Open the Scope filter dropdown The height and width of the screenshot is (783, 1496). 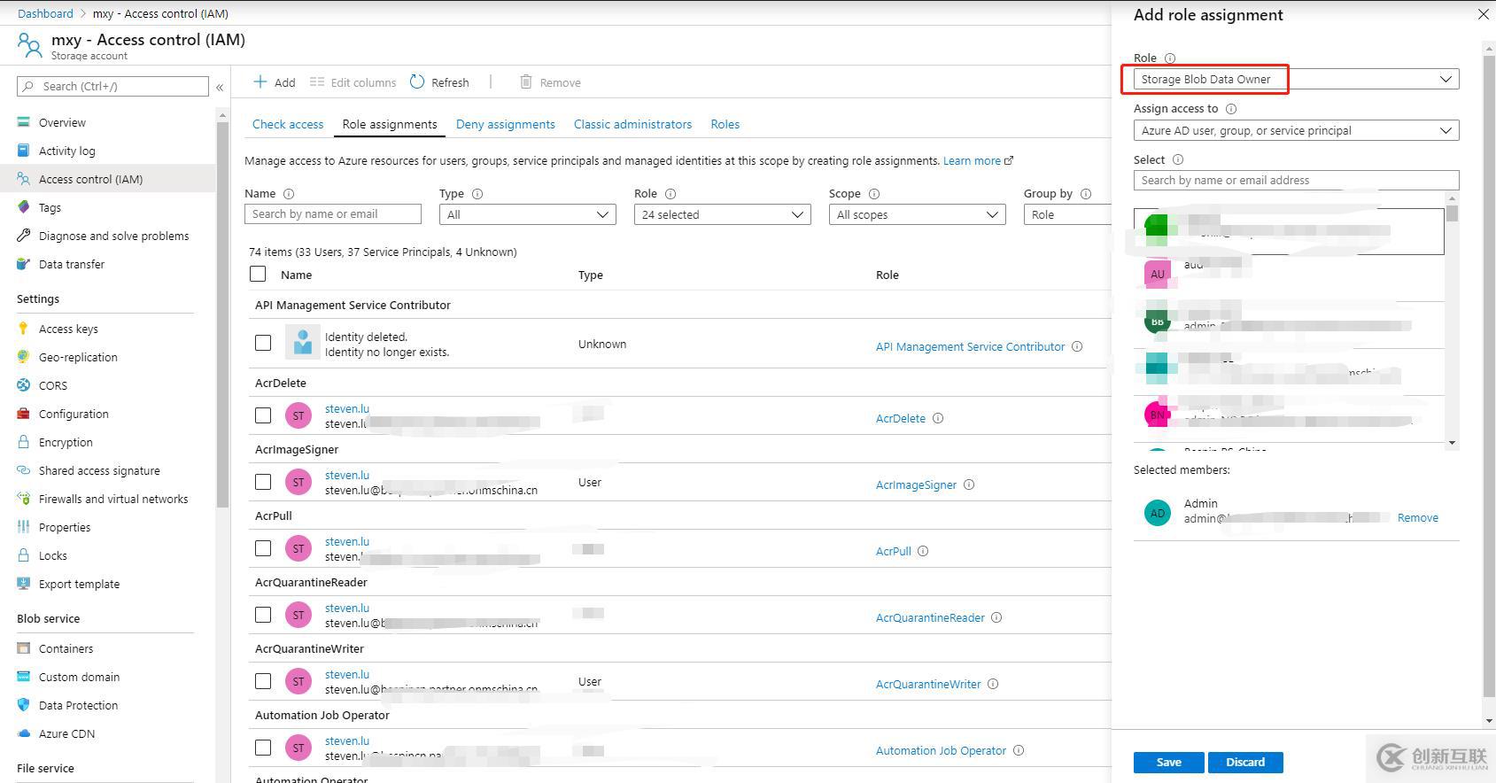click(x=918, y=214)
